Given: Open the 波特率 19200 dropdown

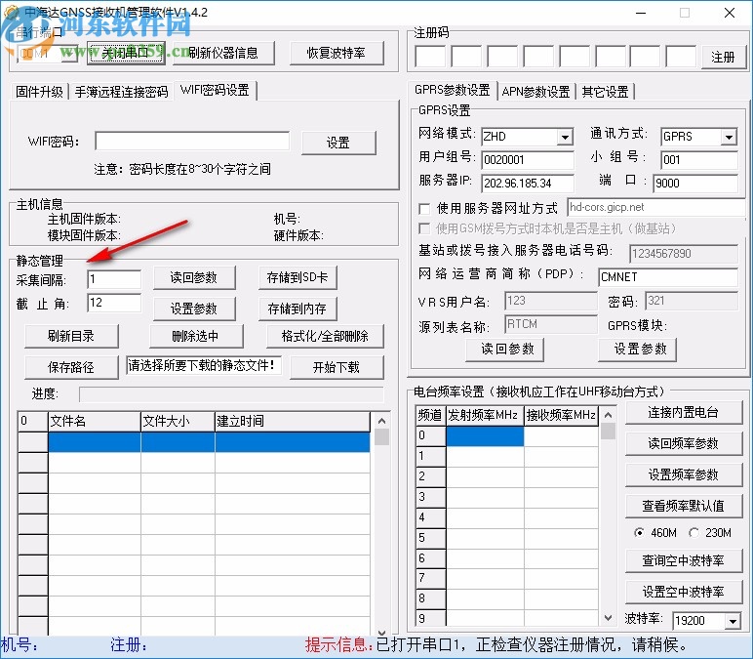Looking at the screenshot, I should click(x=733, y=621).
